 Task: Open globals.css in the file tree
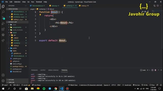pos(17,53)
